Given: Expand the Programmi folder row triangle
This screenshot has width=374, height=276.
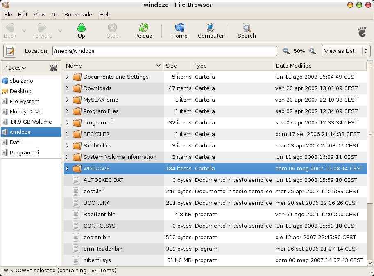Looking at the screenshot, I should click(67, 122).
